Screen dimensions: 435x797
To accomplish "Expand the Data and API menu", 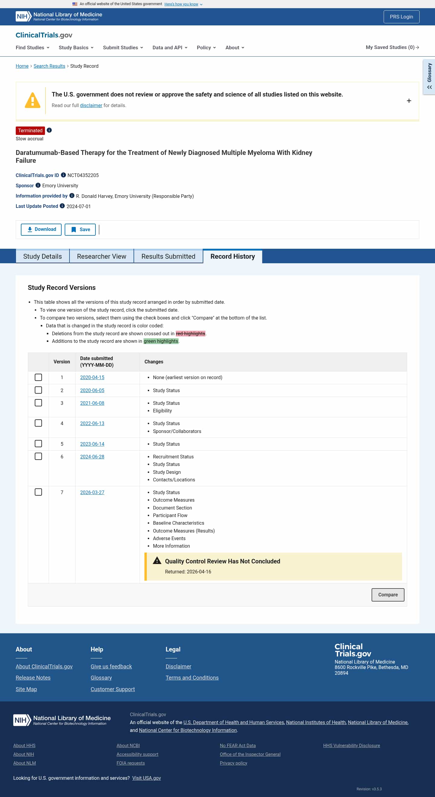I will [170, 47].
